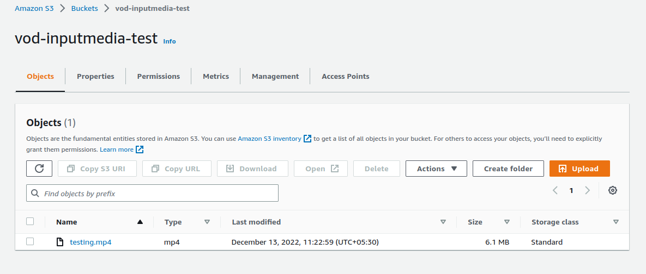Click the external link icon beside Amazon S3 inventory
The image size is (646, 274).
307,139
